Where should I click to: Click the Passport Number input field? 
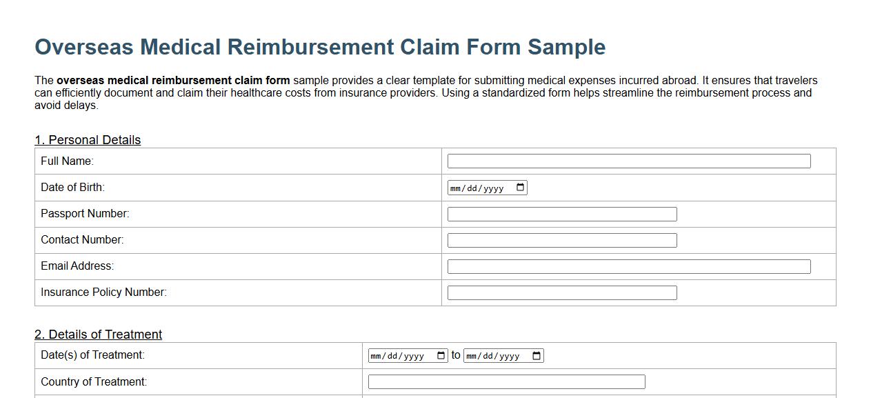click(x=561, y=214)
